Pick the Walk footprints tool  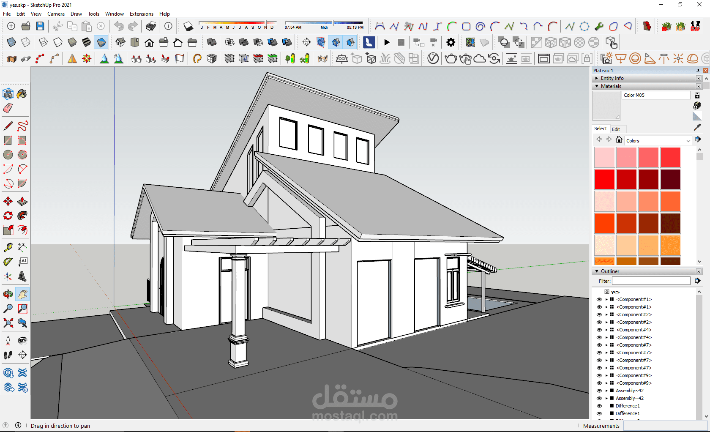tap(8, 355)
